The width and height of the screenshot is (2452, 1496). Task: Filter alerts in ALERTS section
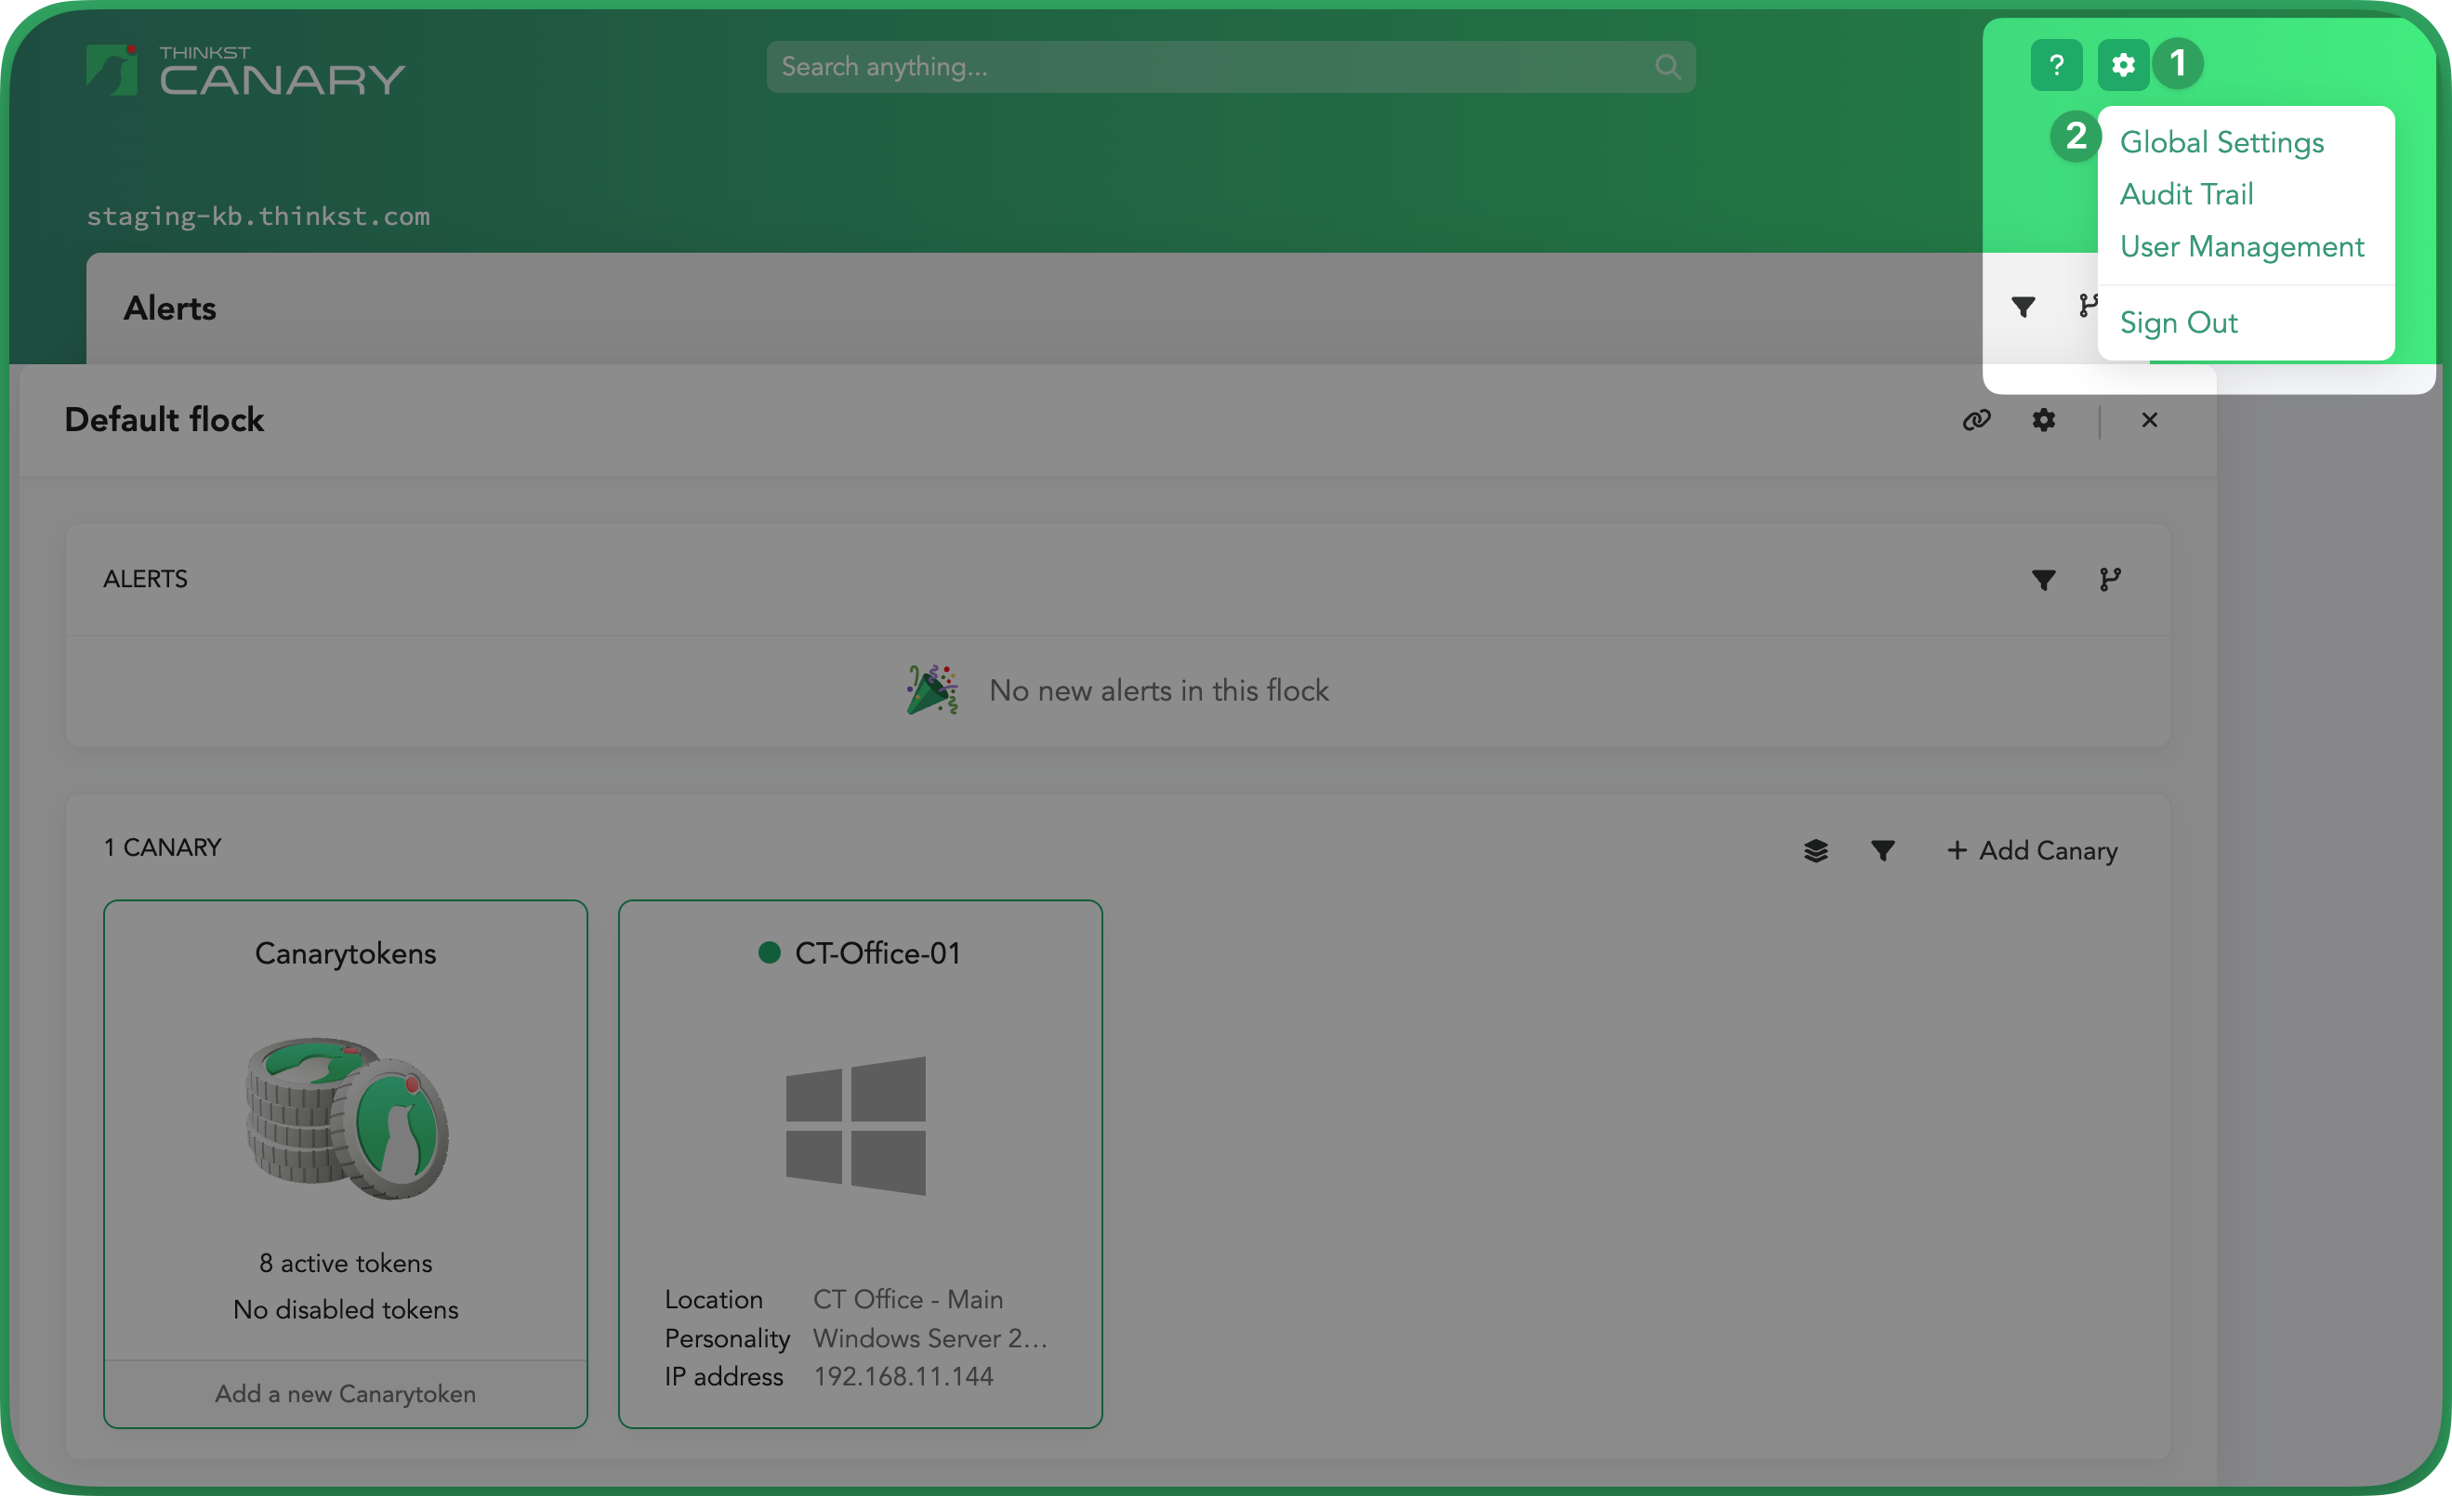pyautogui.click(x=2043, y=580)
